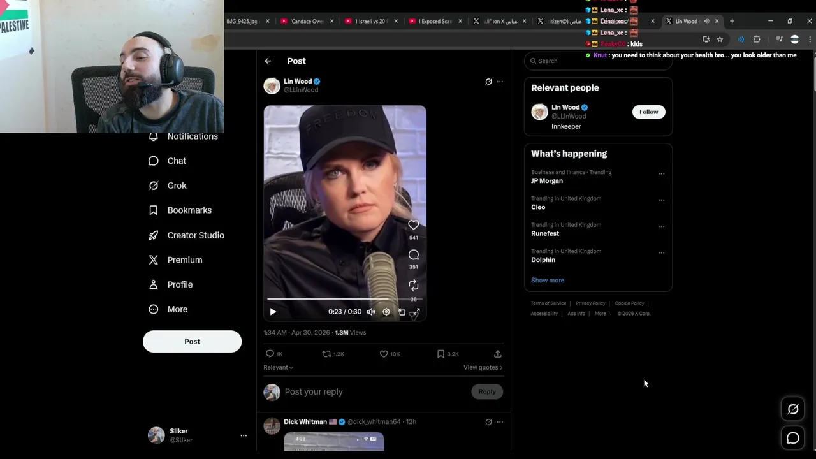
Task: Open the more options on Lin Wood's post
Action: click(x=500, y=82)
